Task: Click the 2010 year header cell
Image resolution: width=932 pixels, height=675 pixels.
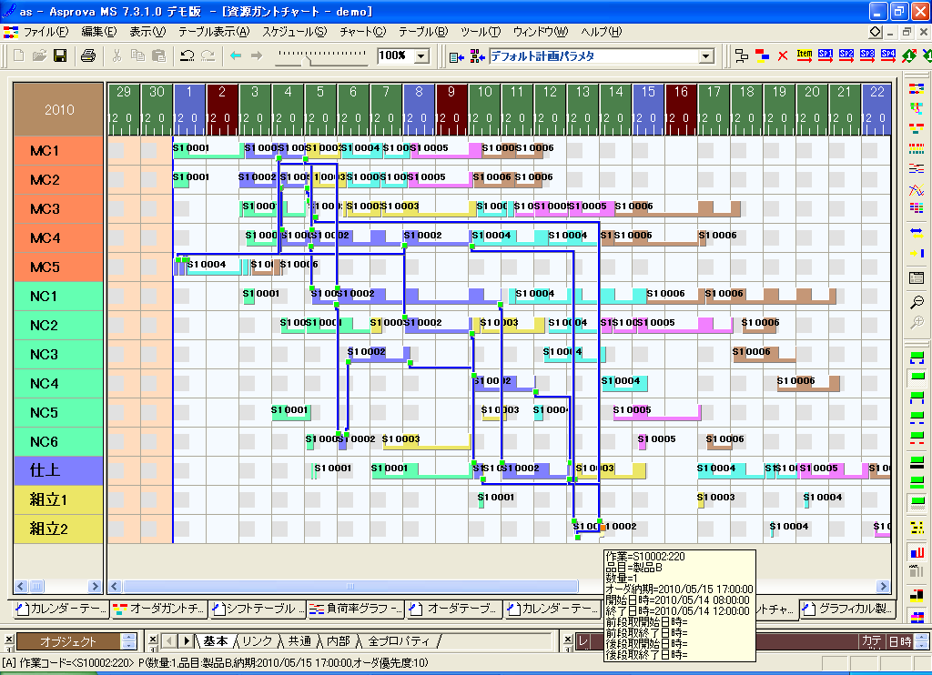Action: (58, 109)
